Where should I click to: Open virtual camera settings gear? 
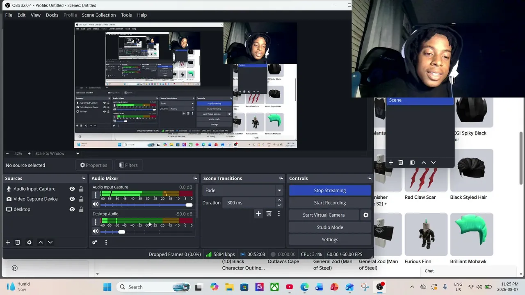(x=366, y=215)
